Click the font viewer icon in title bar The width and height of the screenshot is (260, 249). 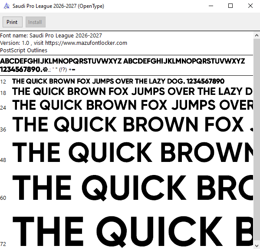(7, 6)
